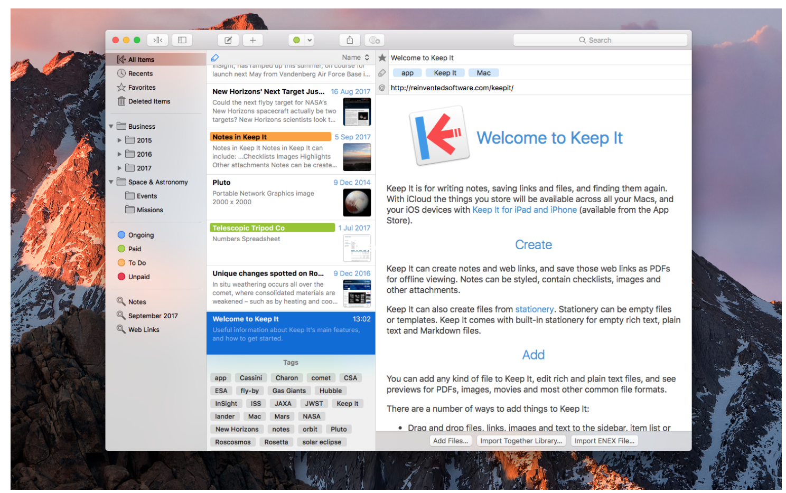Image resolution: width=786 pixels, height=493 pixels.
Task: Click the Pluto image thumbnail
Action: [x=357, y=203]
